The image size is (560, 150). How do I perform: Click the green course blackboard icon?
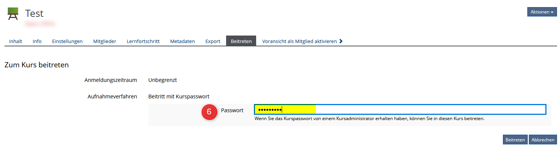tap(13, 14)
